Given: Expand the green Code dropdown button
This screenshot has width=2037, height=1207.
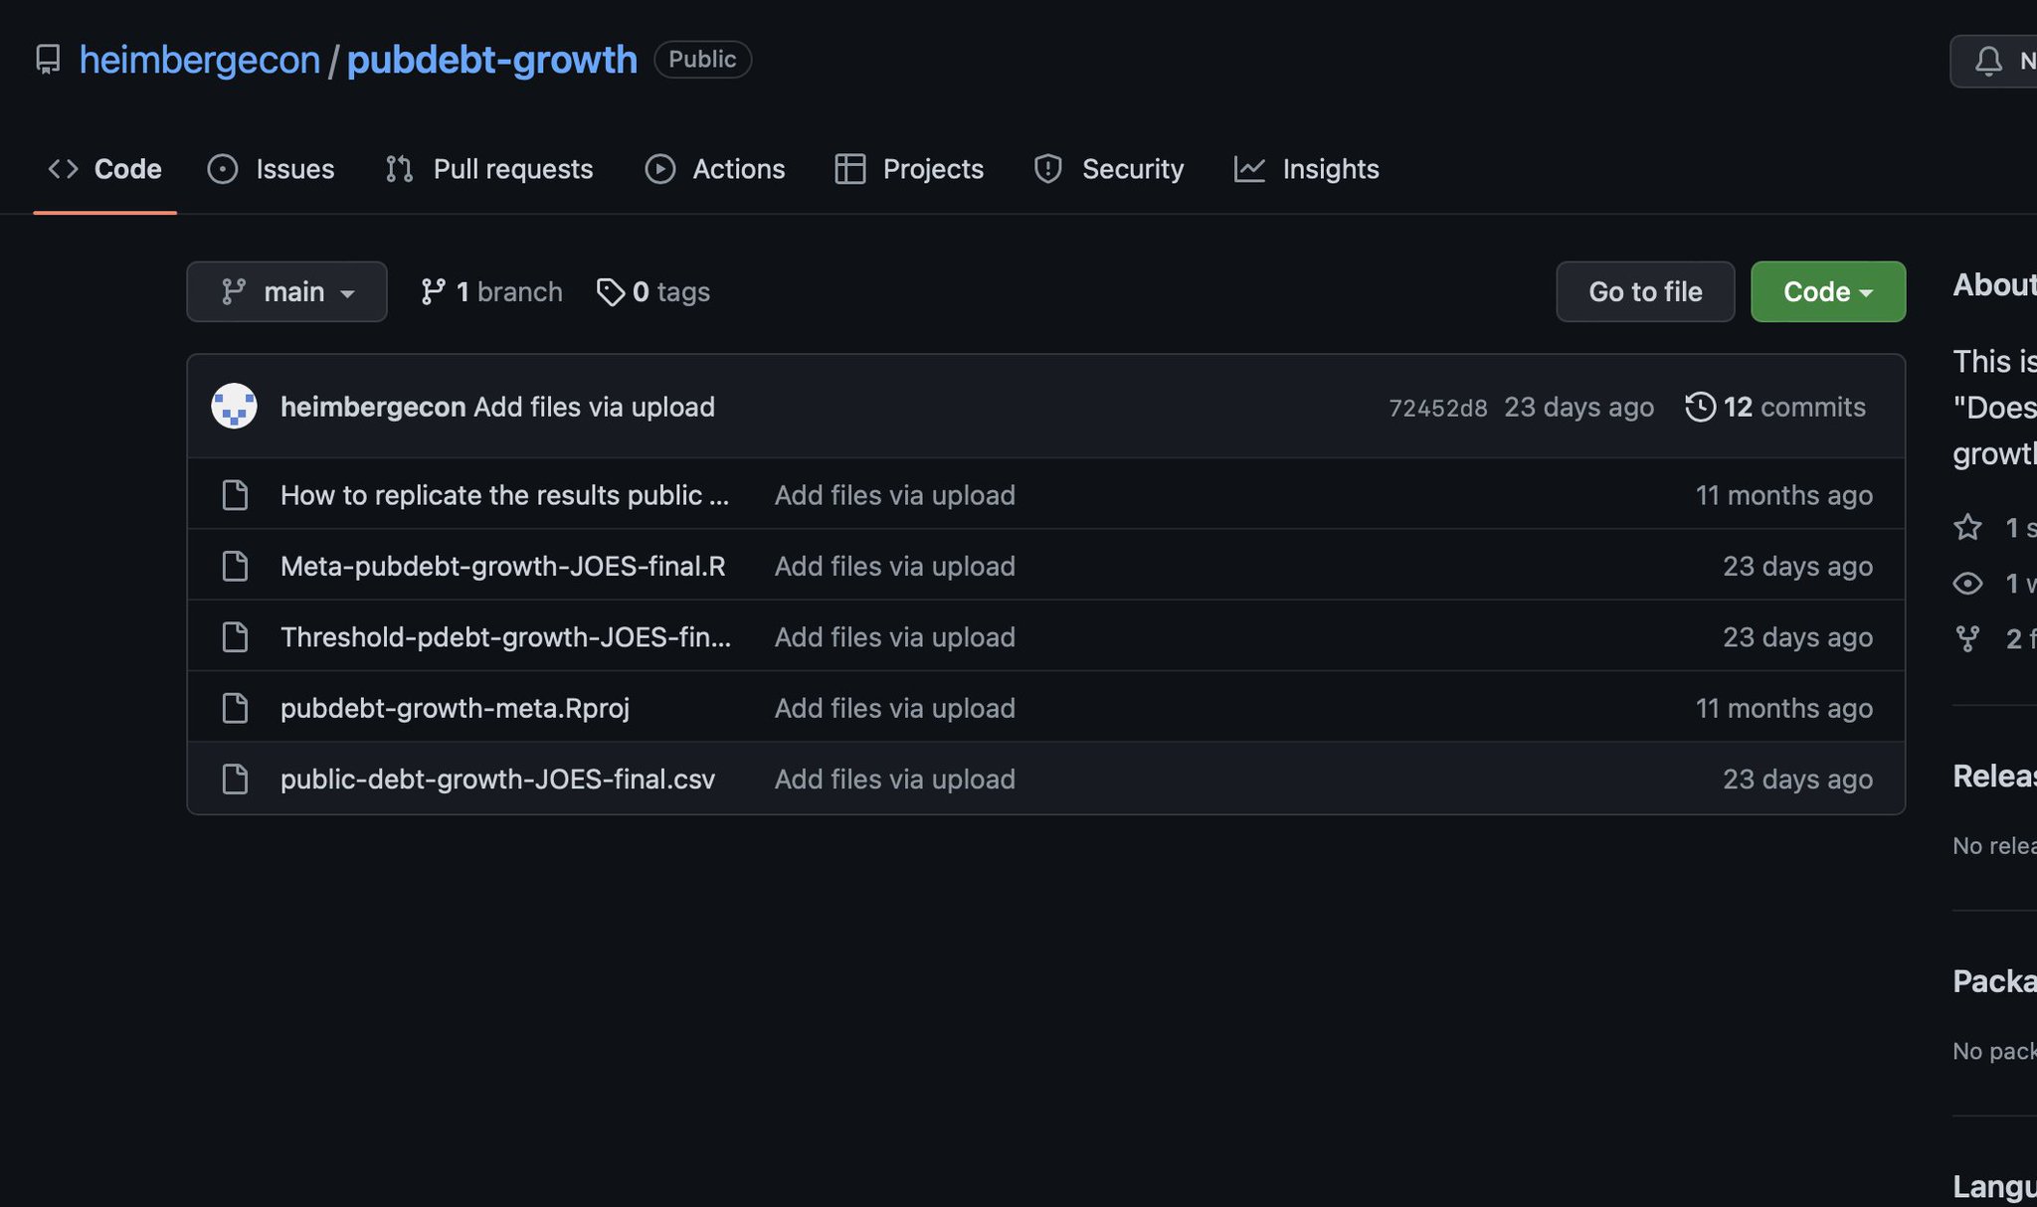Looking at the screenshot, I should (x=1827, y=292).
